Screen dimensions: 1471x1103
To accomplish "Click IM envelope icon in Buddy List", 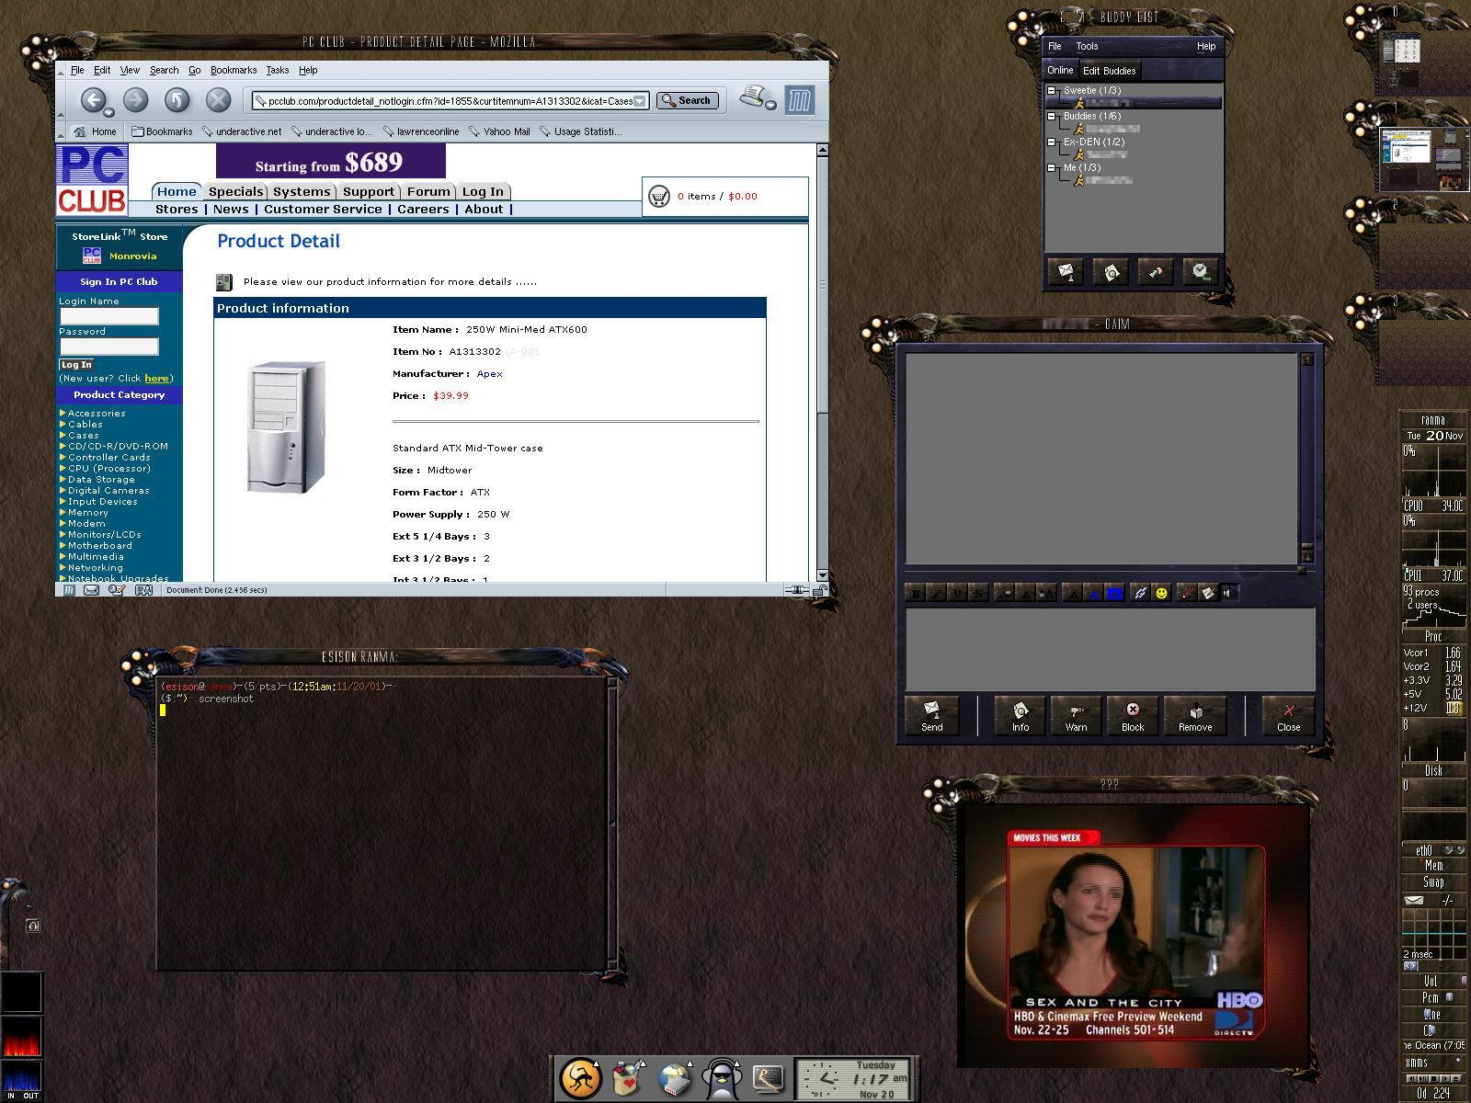I will click(x=1066, y=272).
